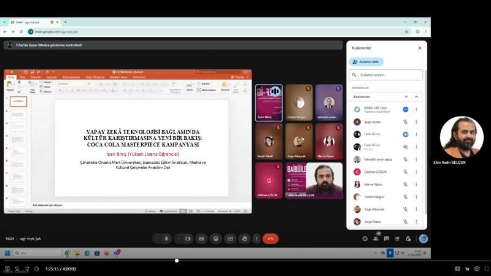Pause the video playback
Screen dimensions: 491x276
tap(7, 269)
